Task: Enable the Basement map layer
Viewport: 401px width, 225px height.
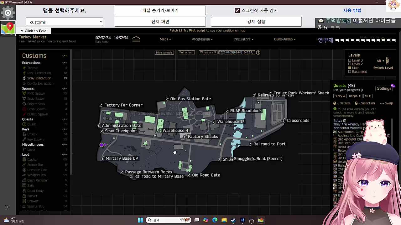Action: point(350,72)
